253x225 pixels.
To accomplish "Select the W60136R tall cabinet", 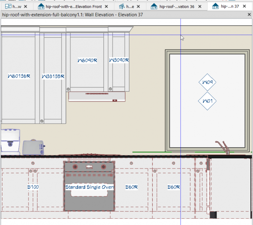I will point(19,76).
